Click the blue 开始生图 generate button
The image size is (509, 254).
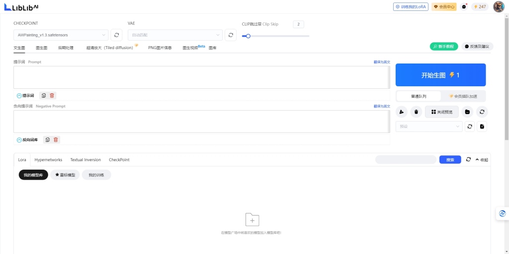(x=440, y=75)
